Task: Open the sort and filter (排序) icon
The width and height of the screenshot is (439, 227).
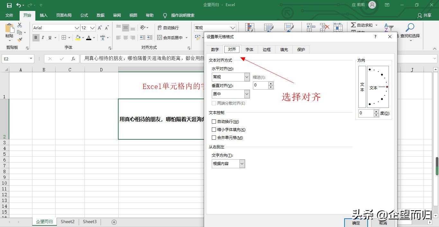Action: [x=389, y=27]
